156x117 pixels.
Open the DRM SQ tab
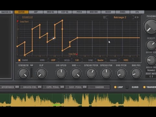(50, 12)
